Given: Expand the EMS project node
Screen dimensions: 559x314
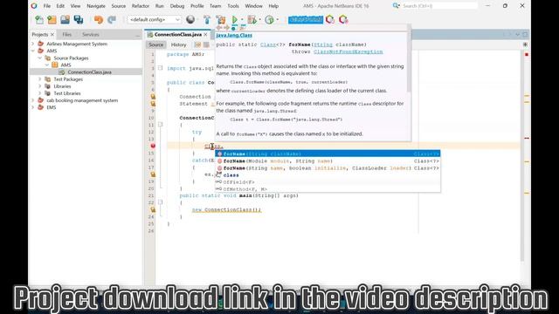Looking at the screenshot, I should (33, 107).
